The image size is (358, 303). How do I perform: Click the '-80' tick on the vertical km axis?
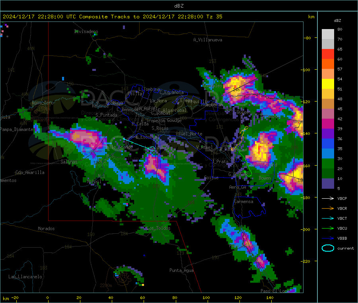click(x=307, y=38)
